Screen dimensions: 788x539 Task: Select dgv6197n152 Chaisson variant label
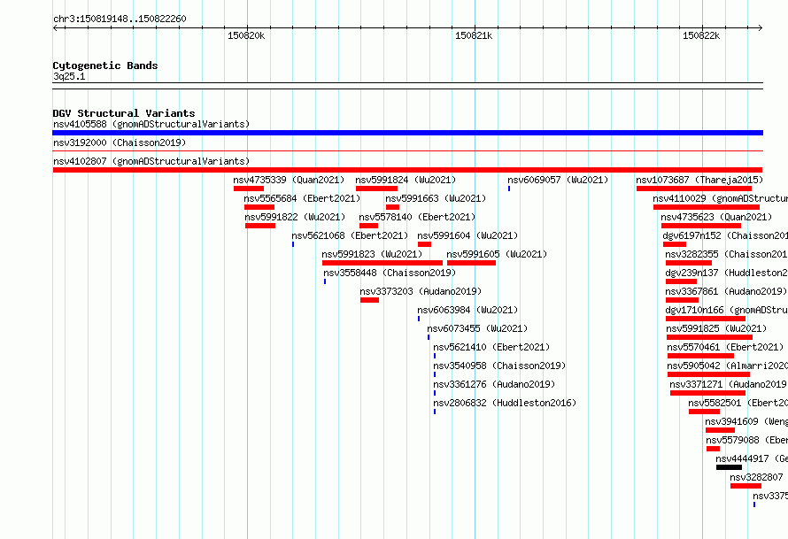(x=725, y=235)
